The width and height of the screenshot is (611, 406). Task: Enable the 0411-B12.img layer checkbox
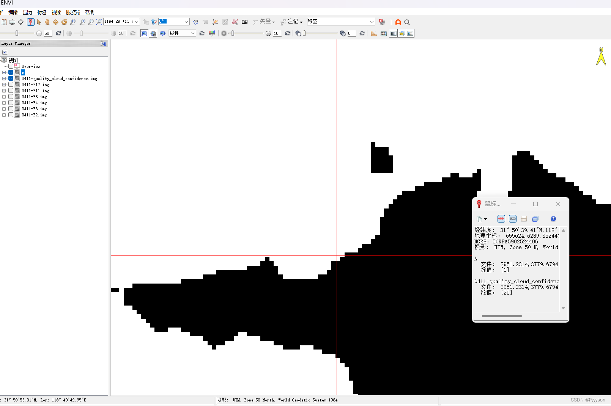click(11, 85)
